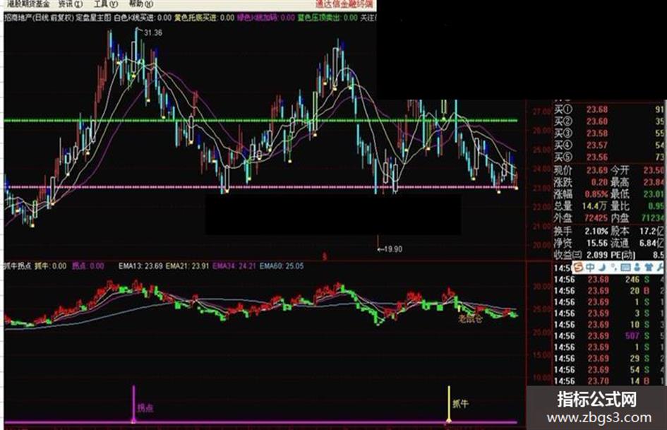The image size is (667, 430).
Task: Click the 老鼠仓 annotation on the sub-chart
Action: [x=470, y=319]
